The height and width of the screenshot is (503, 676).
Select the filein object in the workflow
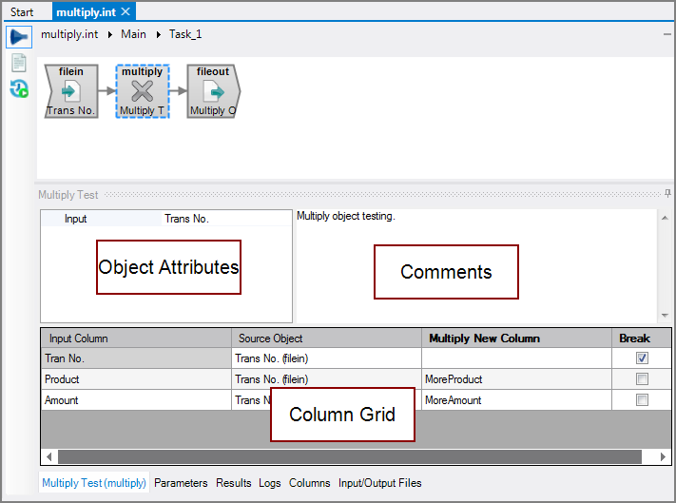coord(71,92)
